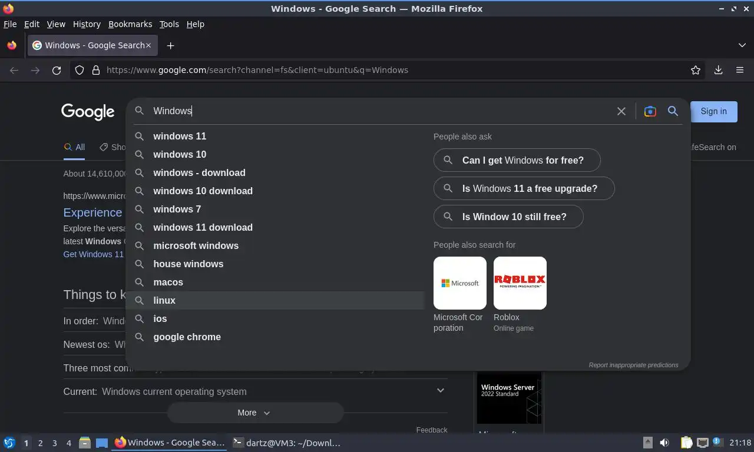Select the All results tab
The image size is (754, 452).
pyautogui.click(x=74, y=147)
